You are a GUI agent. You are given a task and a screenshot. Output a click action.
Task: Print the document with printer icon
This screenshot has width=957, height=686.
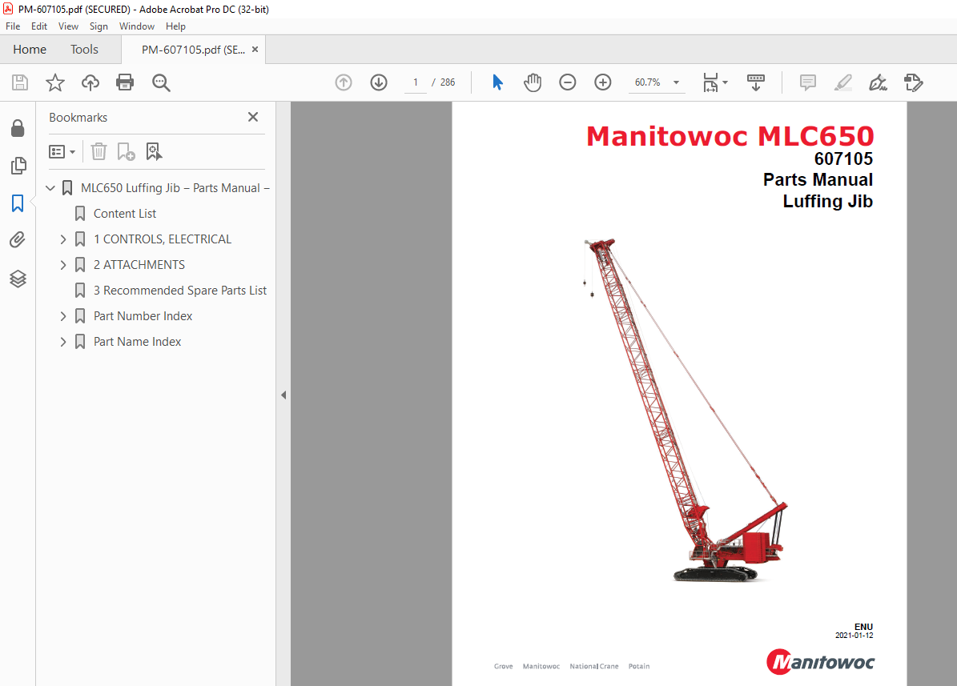click(x=125, y=82)
